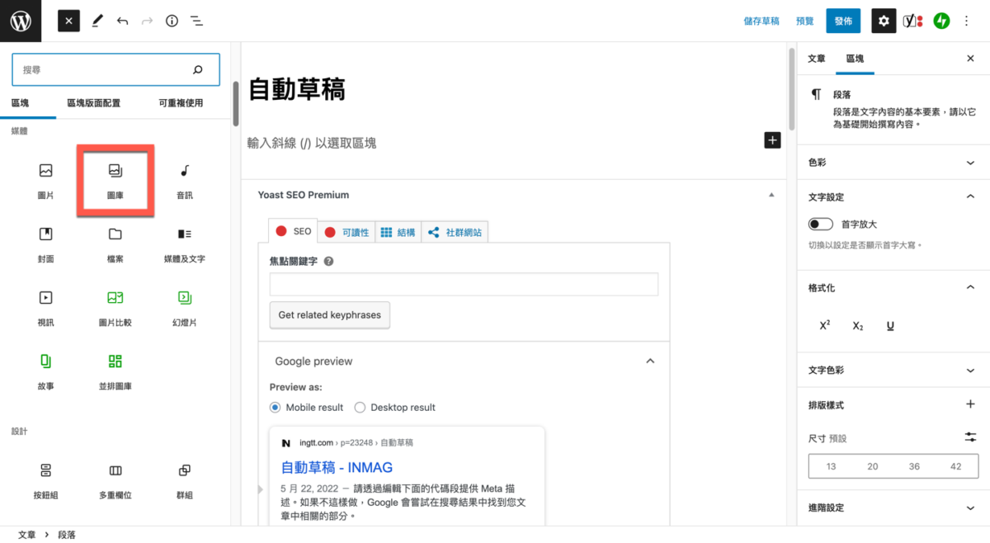Open the three-dot options menu
This screenshot has width=990, height=543.
[967, 21]
